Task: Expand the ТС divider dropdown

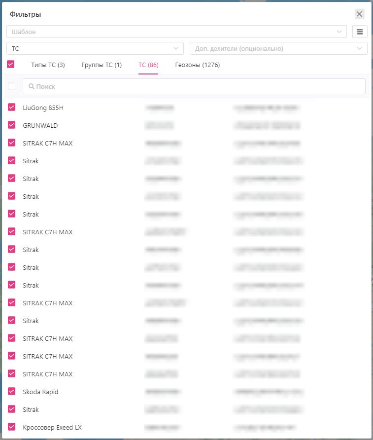Action: click(95, 48)
